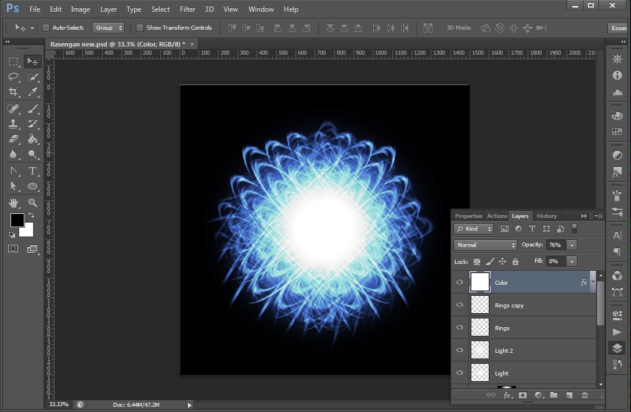Image resolution: width=631 pixels, height=412 pixels.
Task: Expand the Opacity slider dropdown arrow
Action: coord(572,245)
